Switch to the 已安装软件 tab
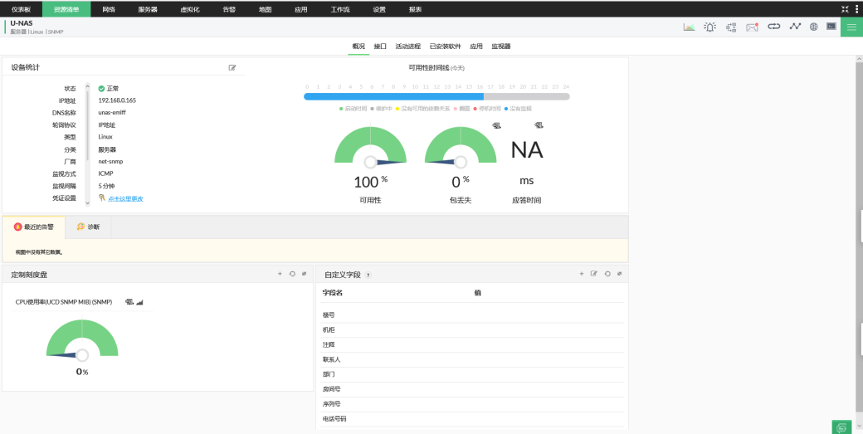Image resolution: width=863 pixels, height=434 pixels. pyautogui.click(x=446, y=46)
